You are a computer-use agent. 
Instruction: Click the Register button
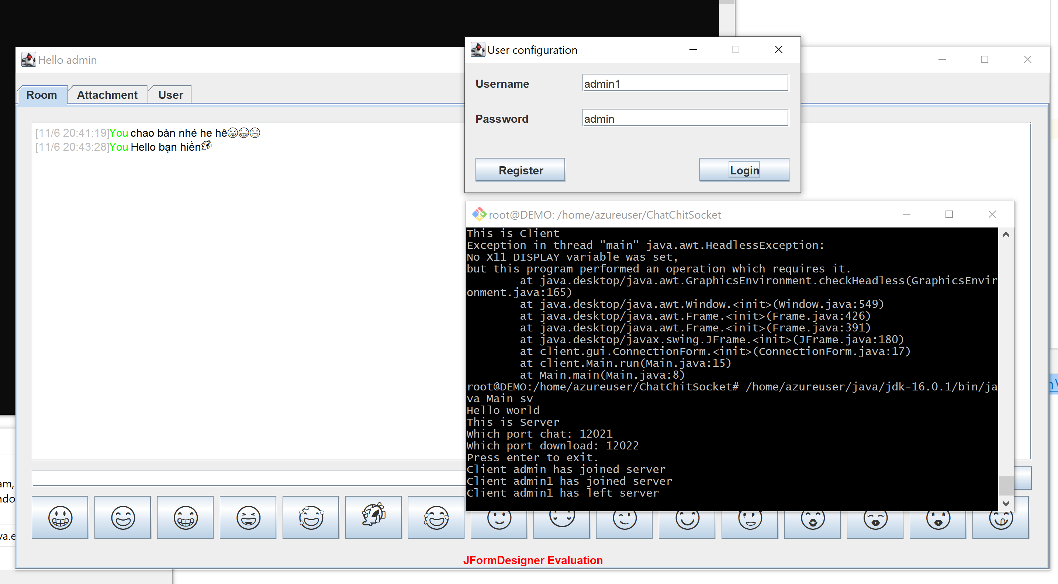click(x=520, y=170)
